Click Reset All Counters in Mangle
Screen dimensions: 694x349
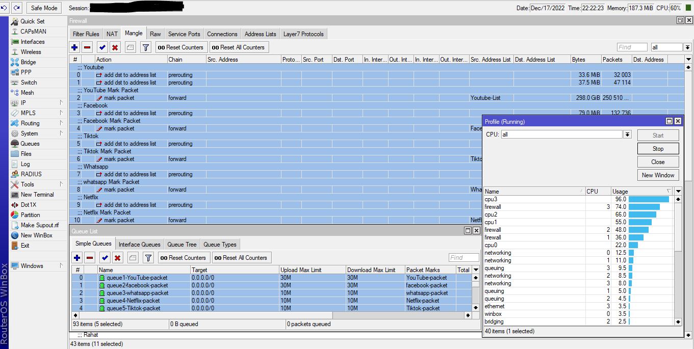[238, 47]
